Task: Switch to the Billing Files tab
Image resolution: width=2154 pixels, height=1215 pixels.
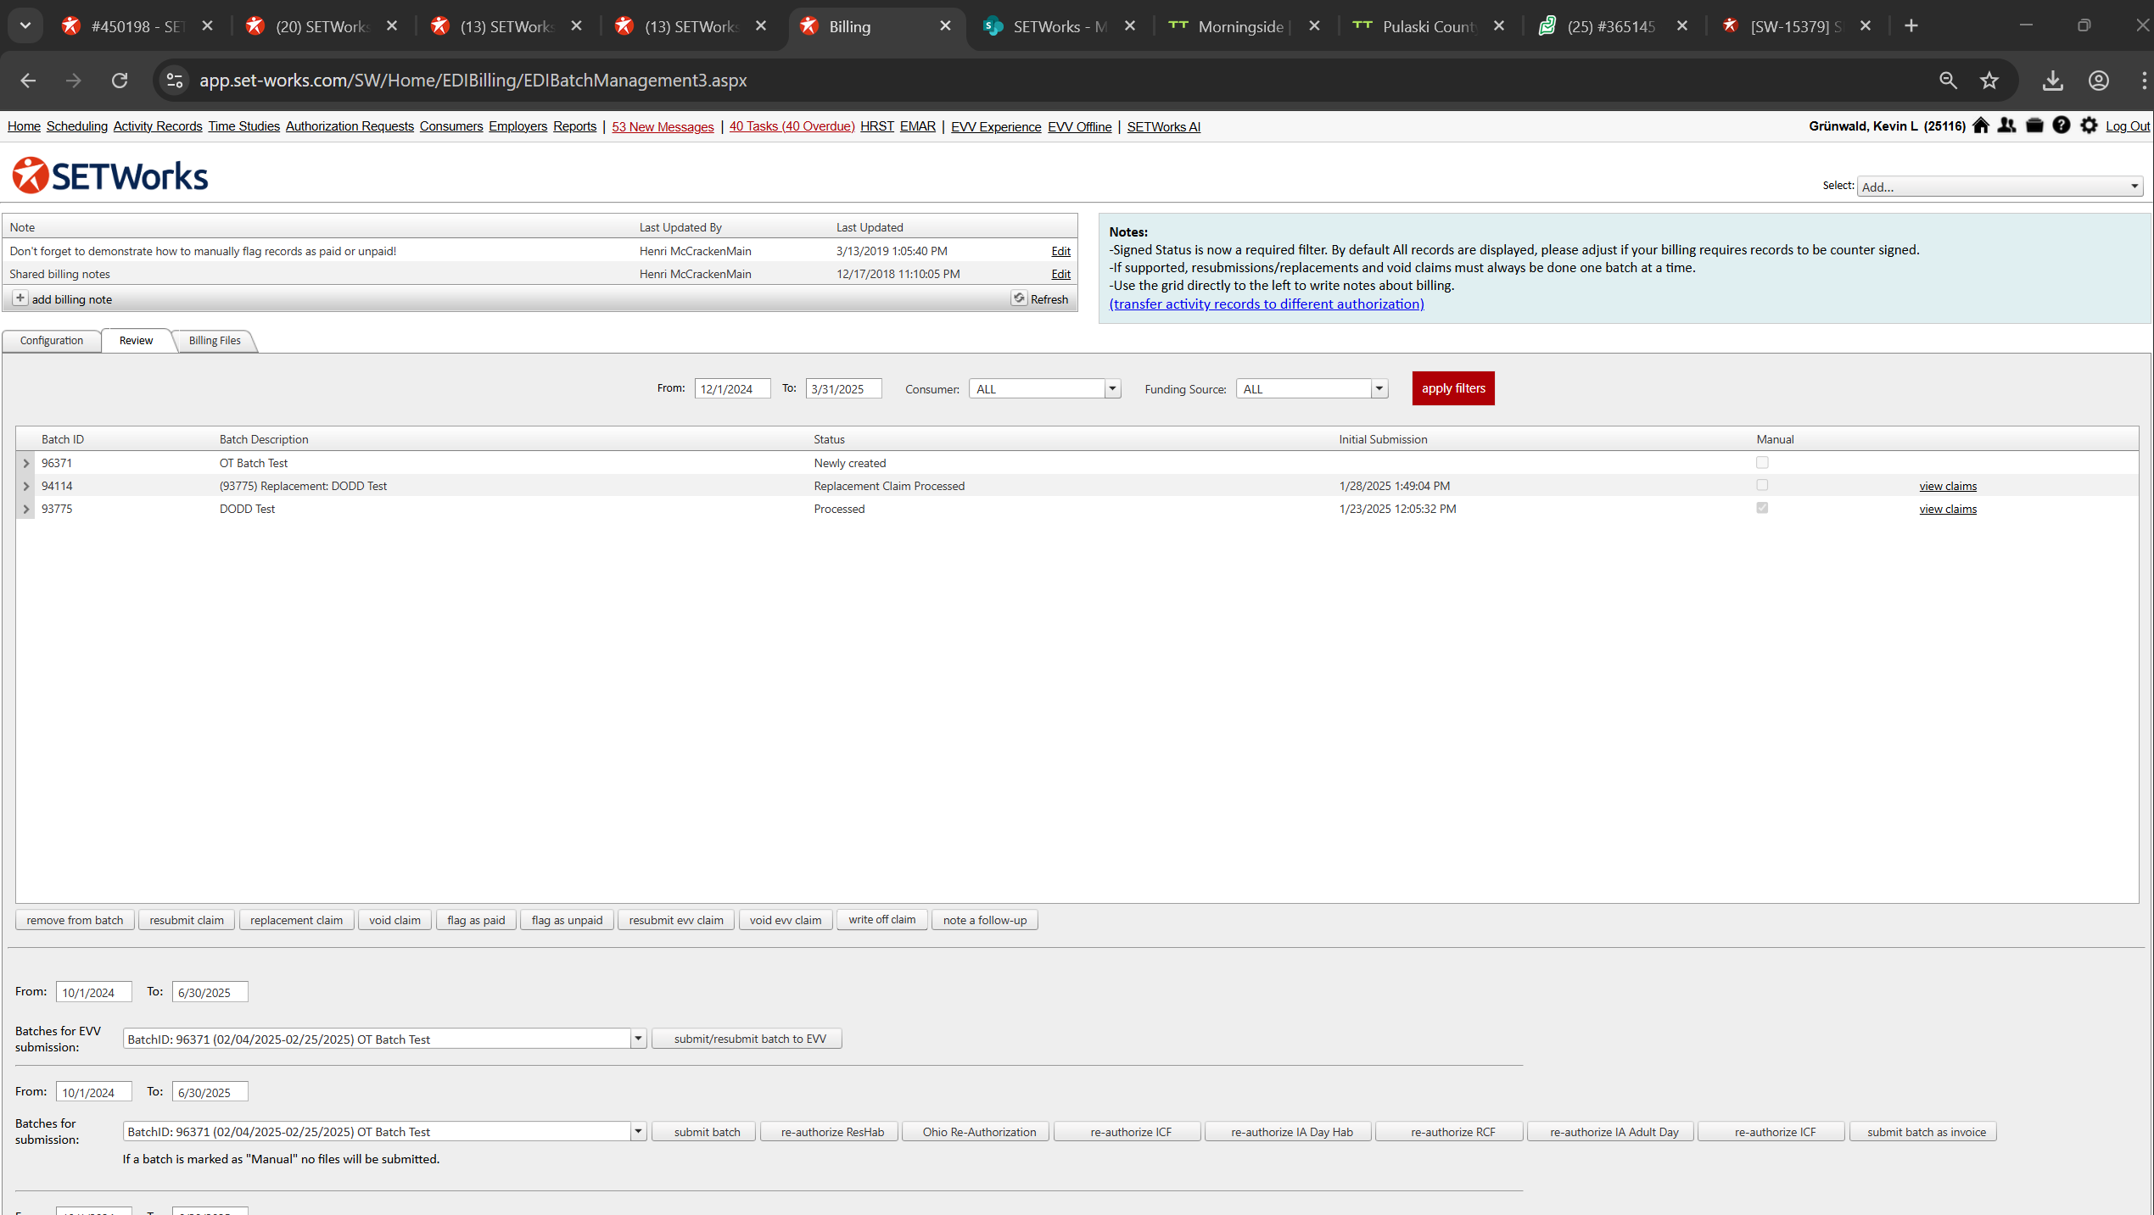Action: pyautogui.click(x=215, y=341)
